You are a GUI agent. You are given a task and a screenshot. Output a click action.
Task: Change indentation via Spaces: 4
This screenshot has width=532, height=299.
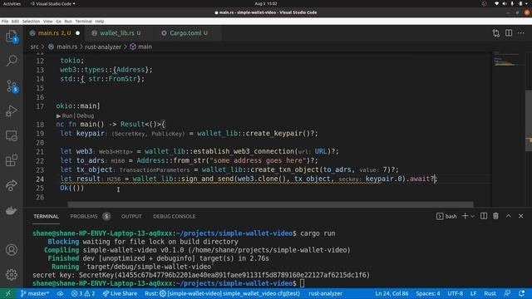[x=428, y=293]
